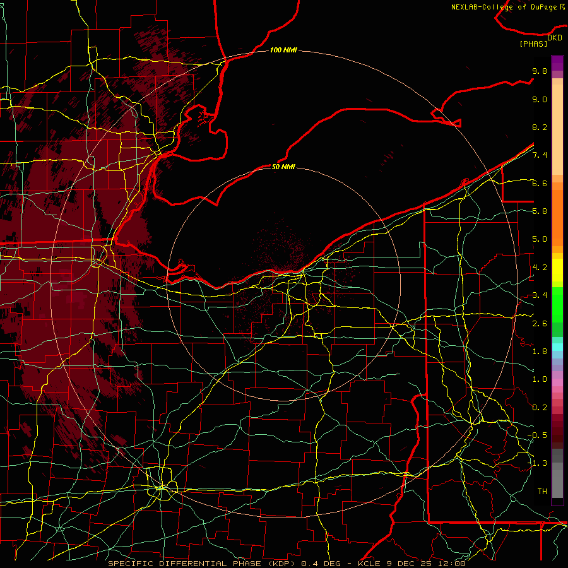Click the 1.0 scale value
The height and width of the screenshot is (568, 568).
(x=540, y=379)
